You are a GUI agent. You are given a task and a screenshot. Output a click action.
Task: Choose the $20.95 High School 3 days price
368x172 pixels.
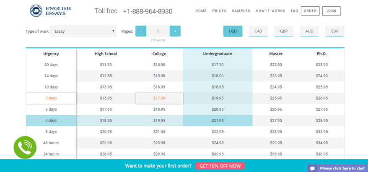pyautogui.click(x=106, y=132)
